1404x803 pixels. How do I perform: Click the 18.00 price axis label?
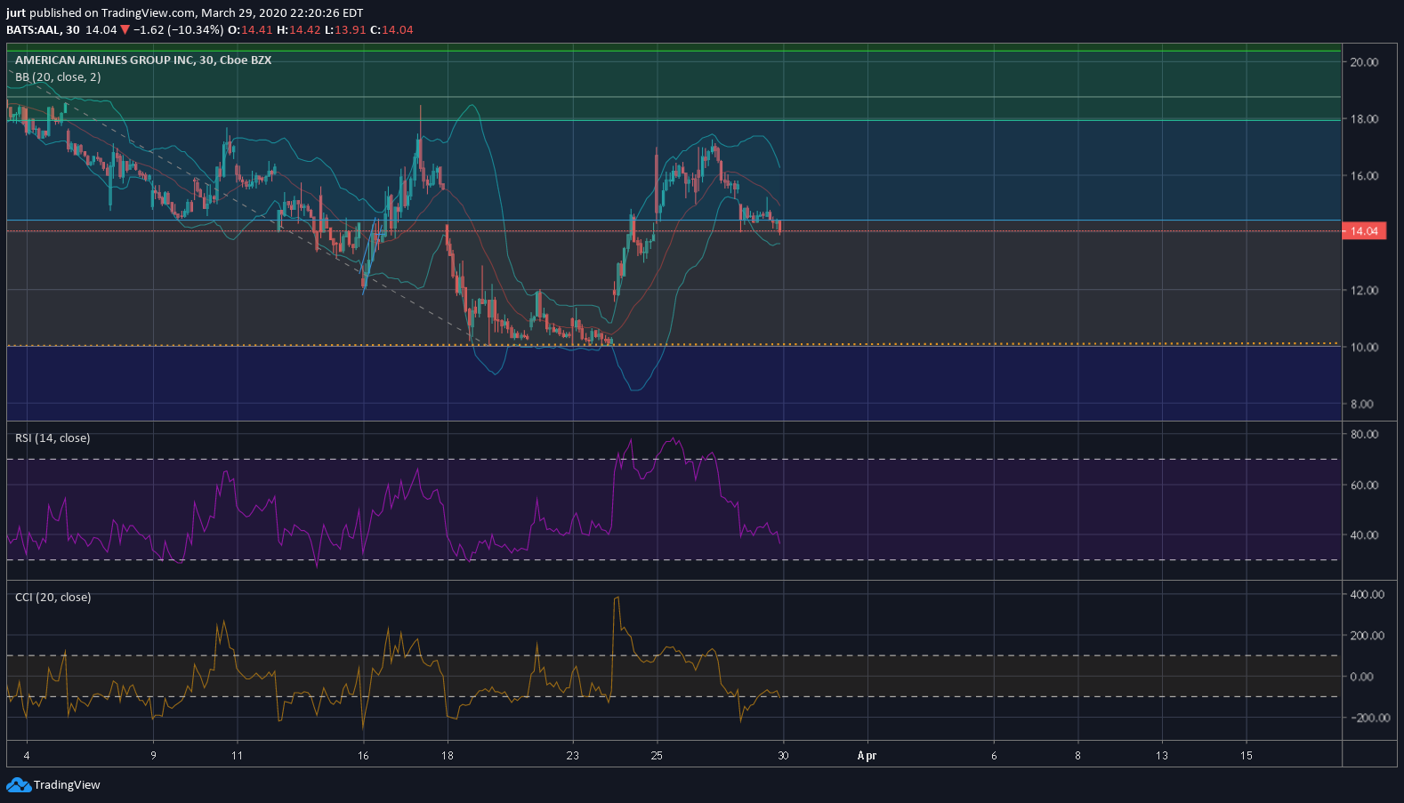pos(1364,119)
